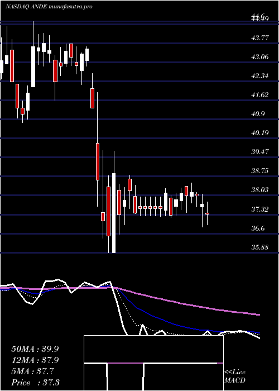Click the 50MA : 39.9 readout
Image resolution: width=279 pixels, height=391 pixels.
click(35, 349)
